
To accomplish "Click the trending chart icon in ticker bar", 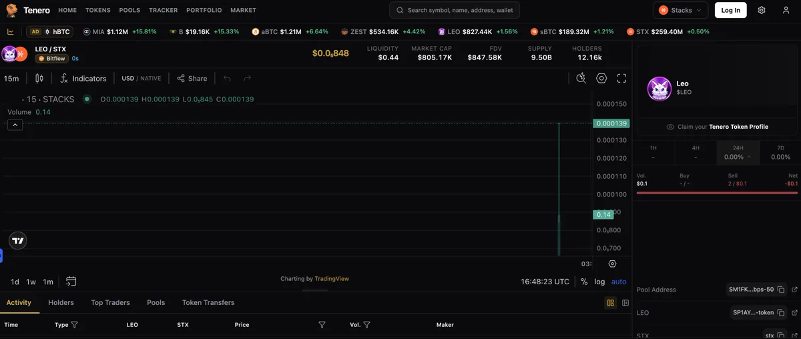I will tap(11, 31).
